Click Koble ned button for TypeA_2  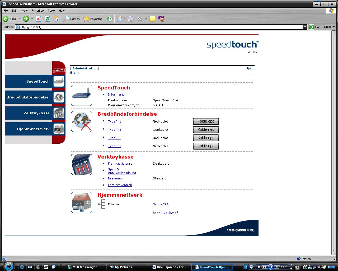coord(206,130)
